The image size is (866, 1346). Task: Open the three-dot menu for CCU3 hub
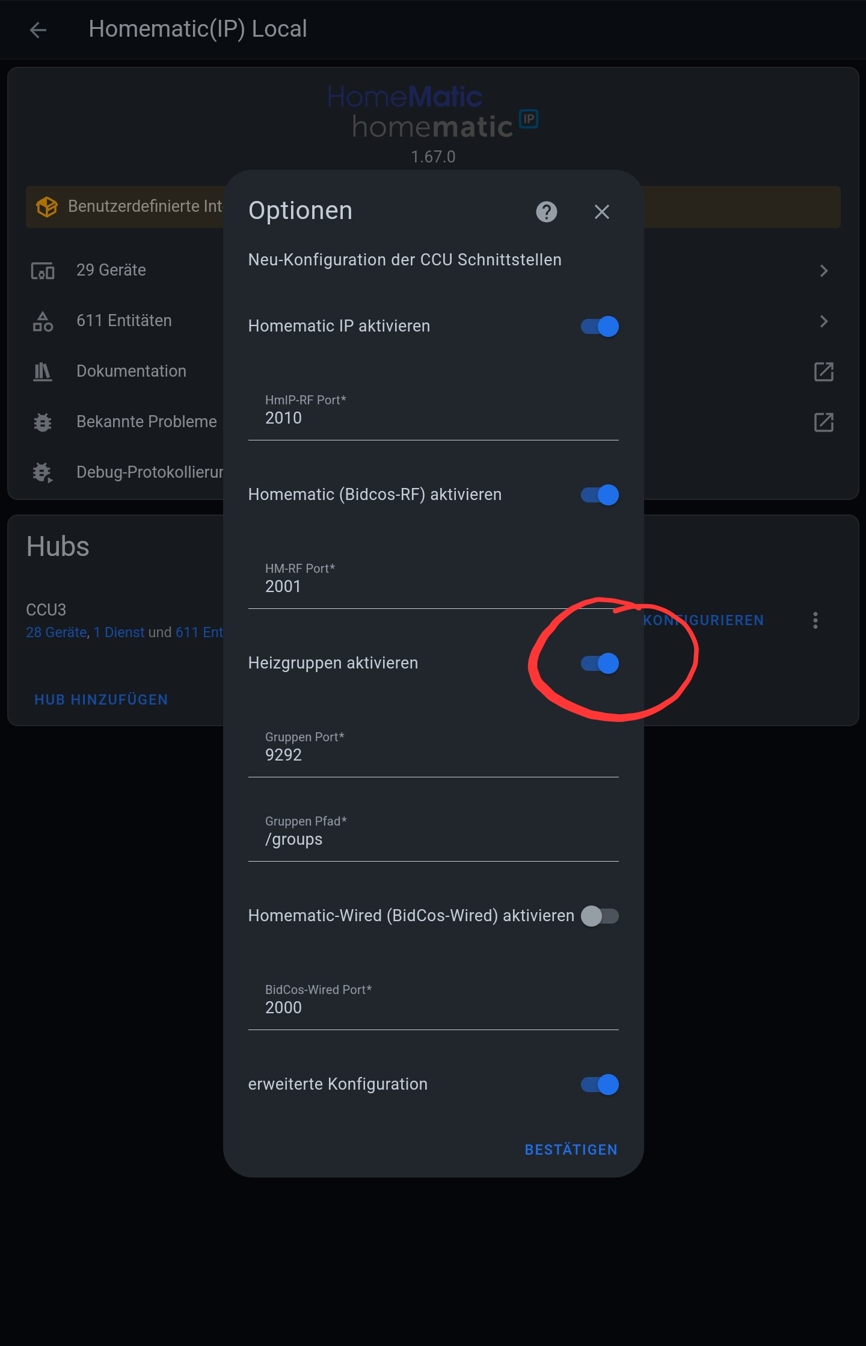[815, 620]
